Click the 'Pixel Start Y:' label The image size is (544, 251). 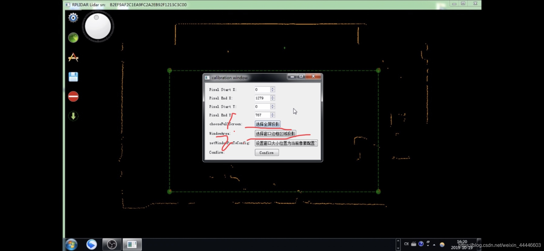coord(223,107)
